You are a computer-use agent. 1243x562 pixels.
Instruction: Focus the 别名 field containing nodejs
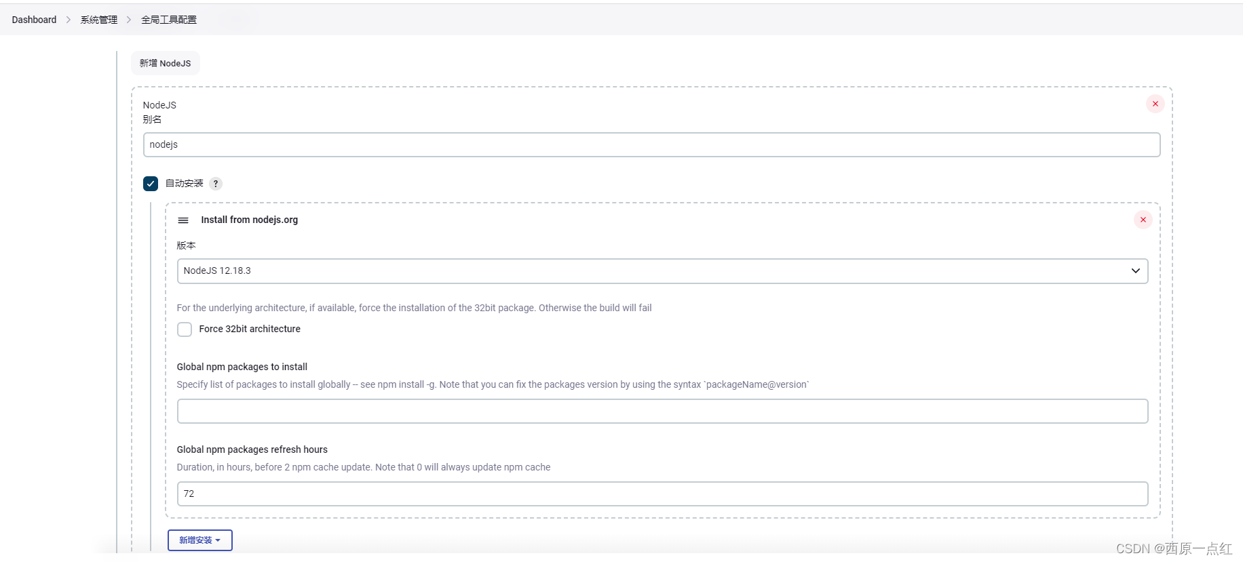click(651, 144)
